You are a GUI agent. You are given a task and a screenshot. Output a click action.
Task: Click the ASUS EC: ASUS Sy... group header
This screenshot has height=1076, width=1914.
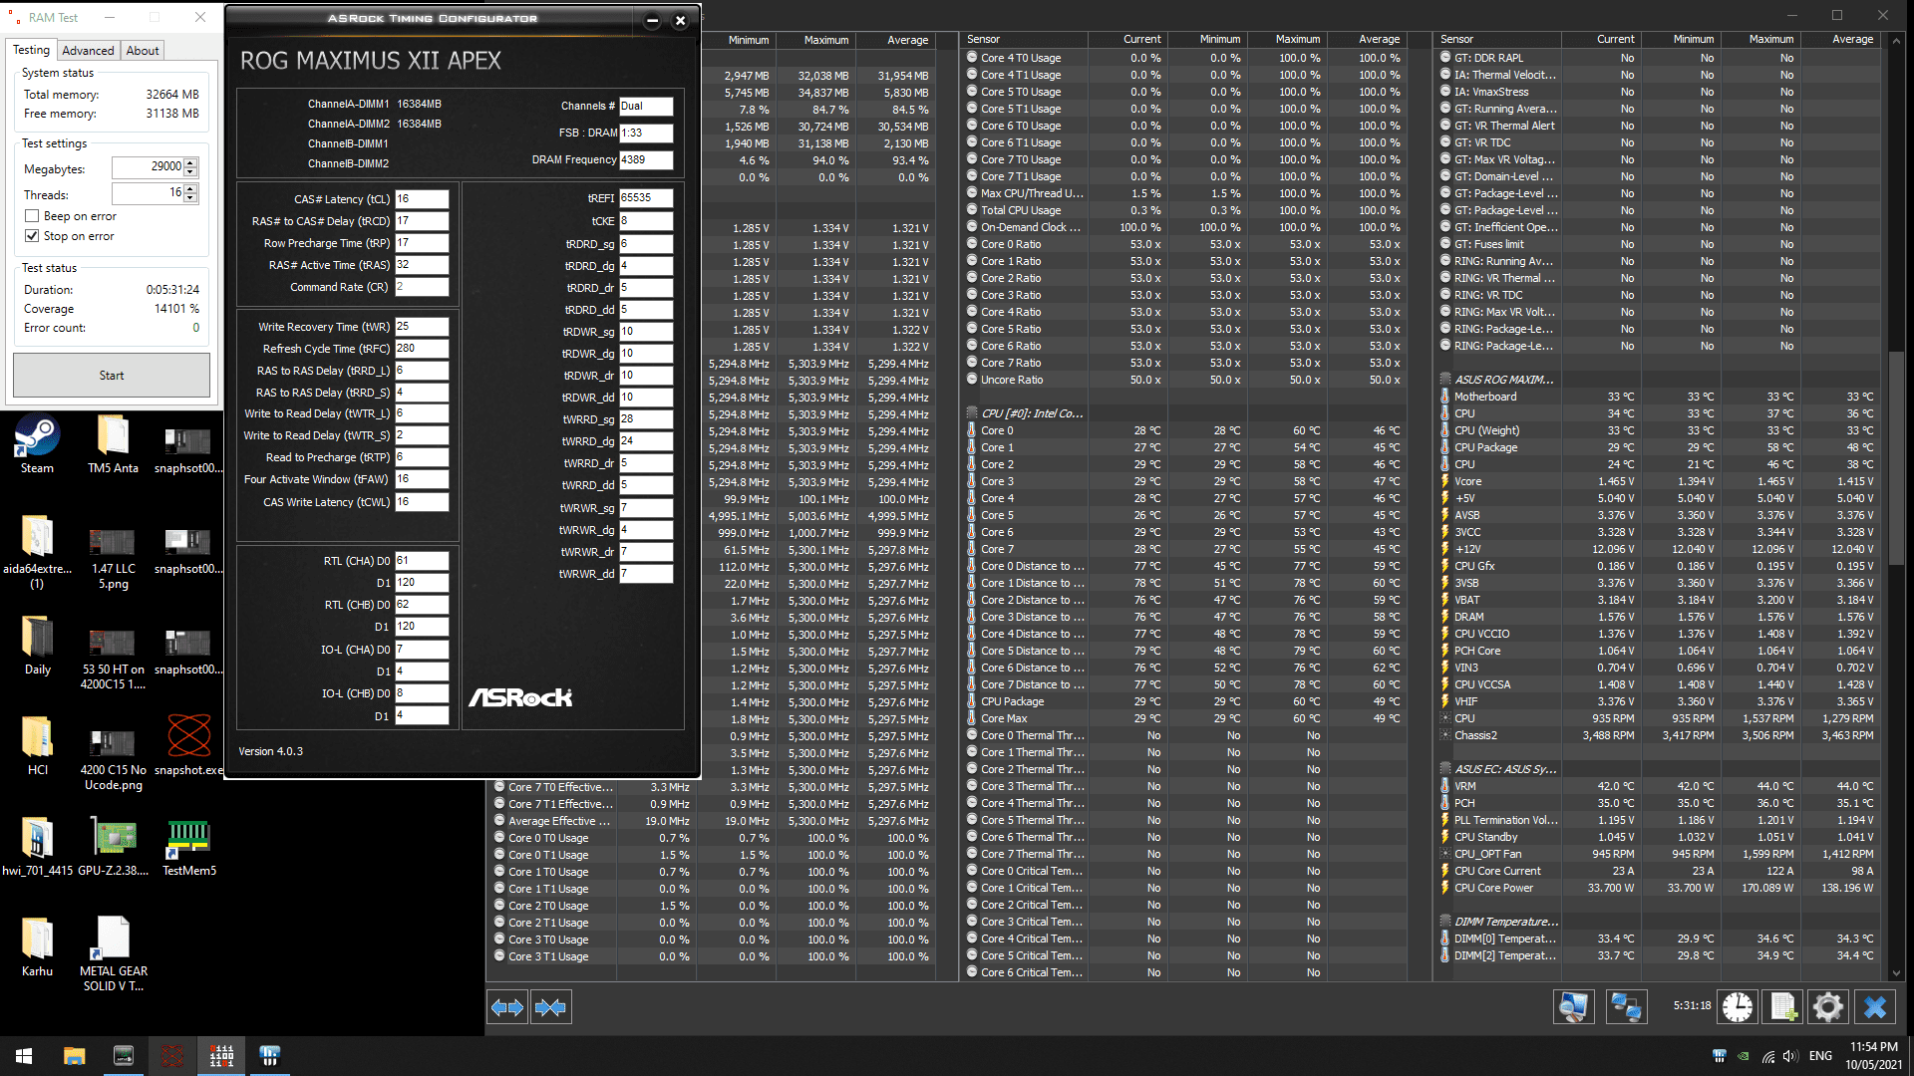(x=1503, y=769)
